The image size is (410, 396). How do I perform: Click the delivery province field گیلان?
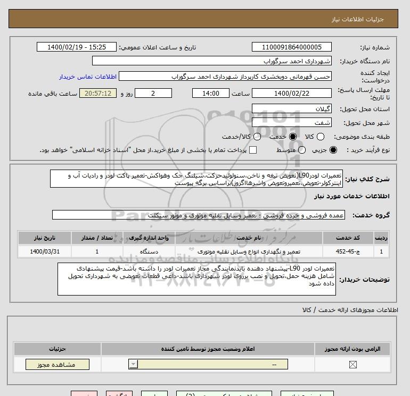coord(292,108)
